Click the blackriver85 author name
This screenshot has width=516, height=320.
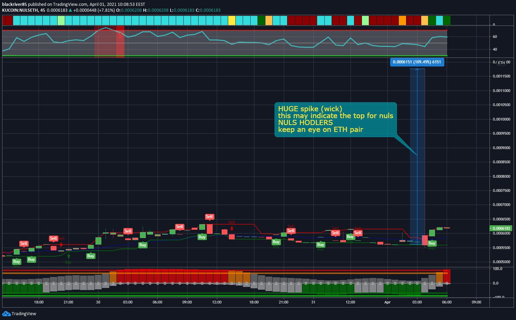click(14, 4)
